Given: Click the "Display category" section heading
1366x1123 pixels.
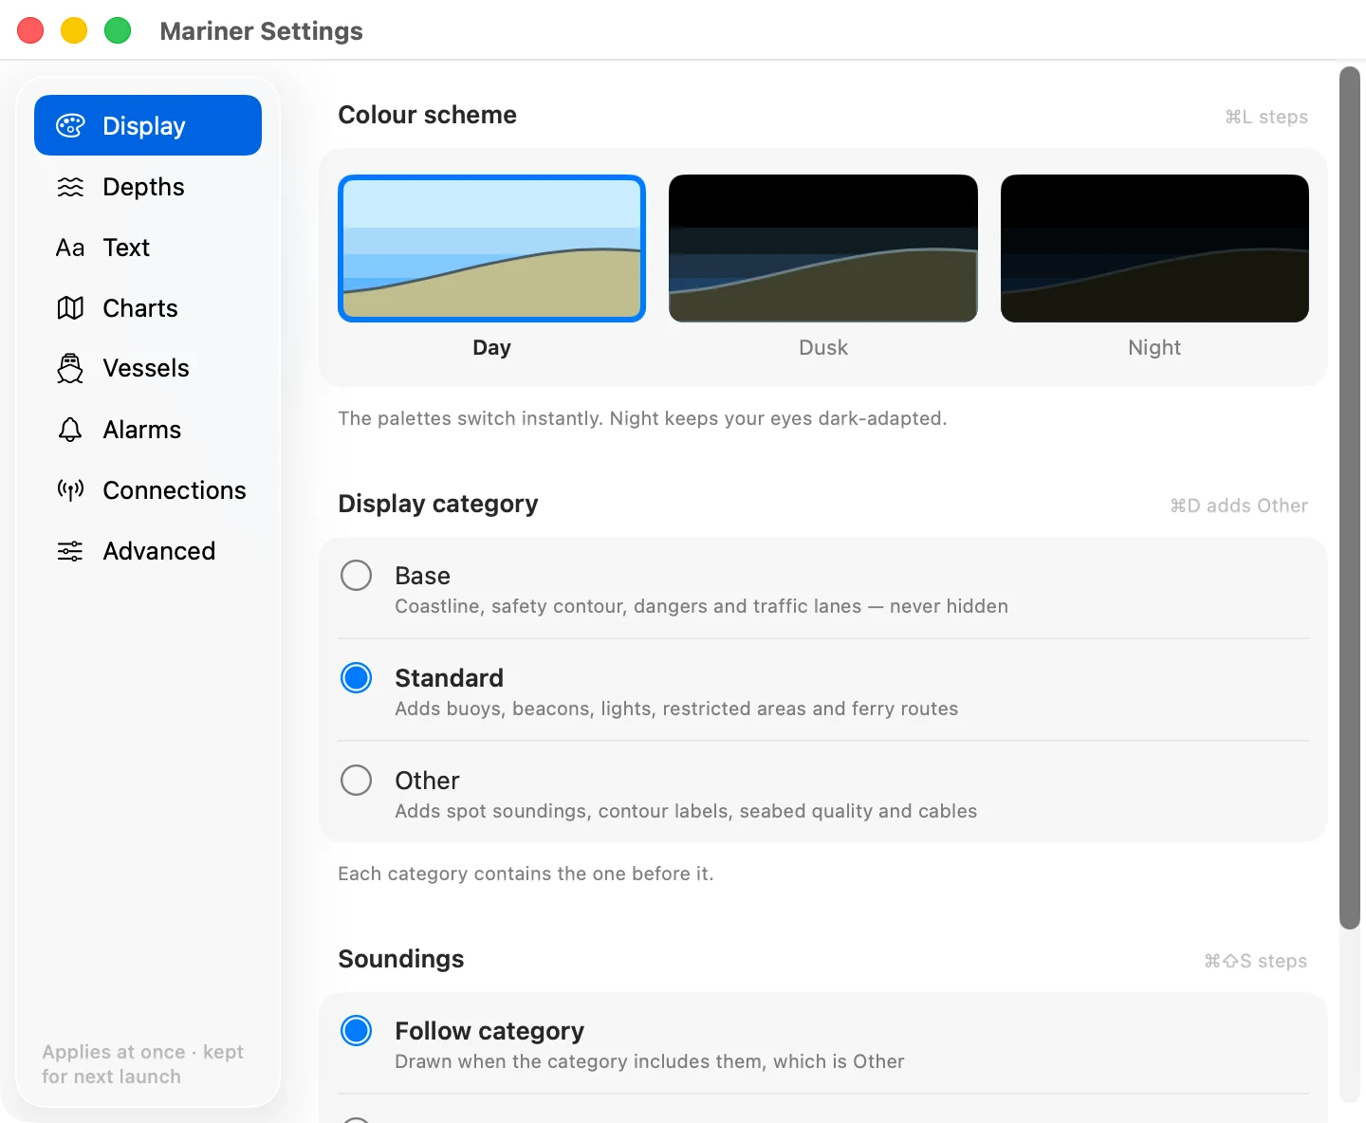Looking at the screenshot, I should pos(438,504).
